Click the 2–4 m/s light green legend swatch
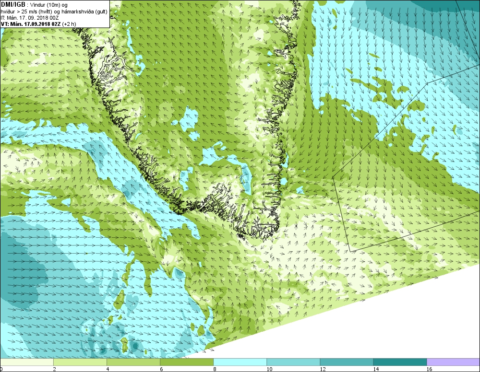The height and width of the screenshot is (372, 480). point(80,362)
